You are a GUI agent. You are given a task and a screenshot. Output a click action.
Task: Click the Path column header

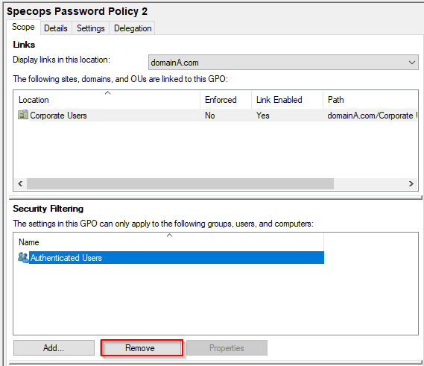click(x=370, y=100)
